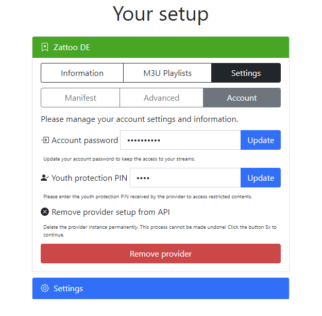Click the Remove provider setup from API heading
This screenshot has height=316, width=322.
(111, 212)
